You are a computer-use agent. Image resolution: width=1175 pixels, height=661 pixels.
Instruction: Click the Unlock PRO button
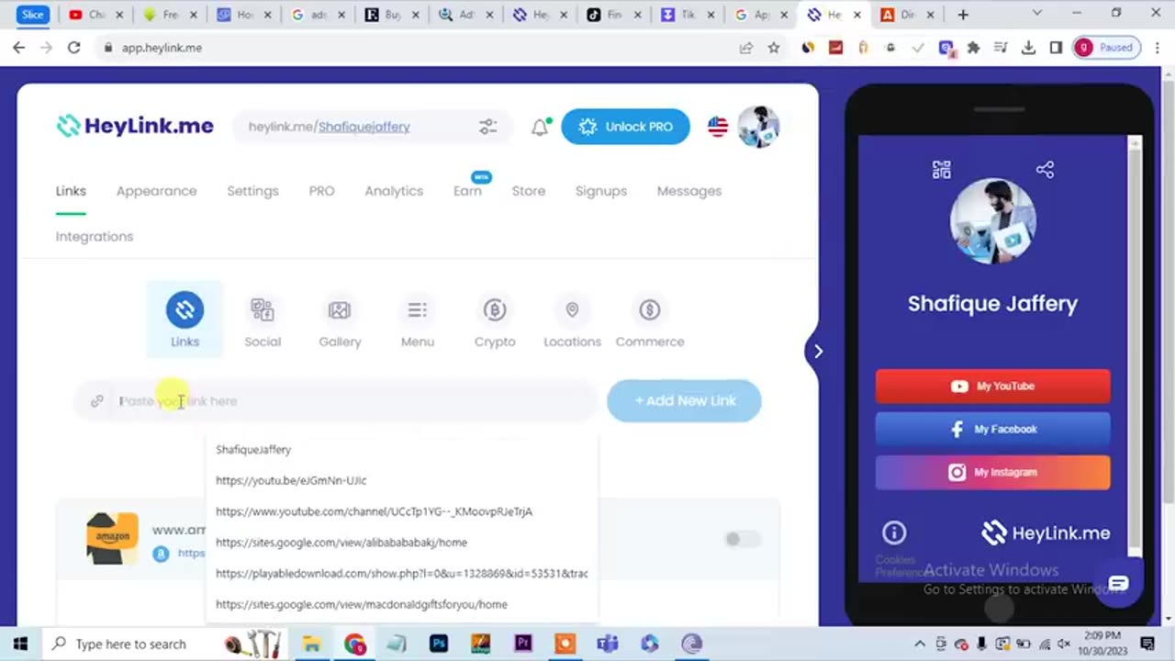[x=625, y=127]
